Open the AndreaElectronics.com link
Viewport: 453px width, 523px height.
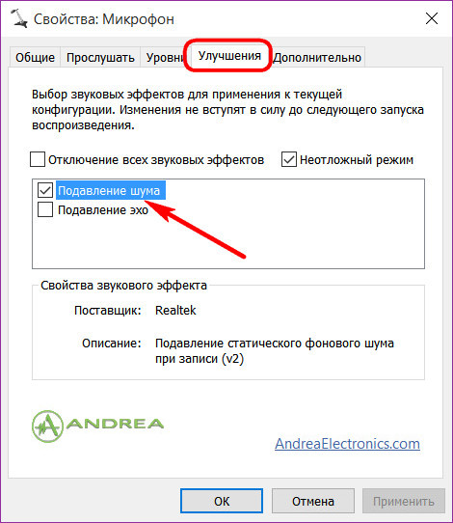(x=347, y=444)
